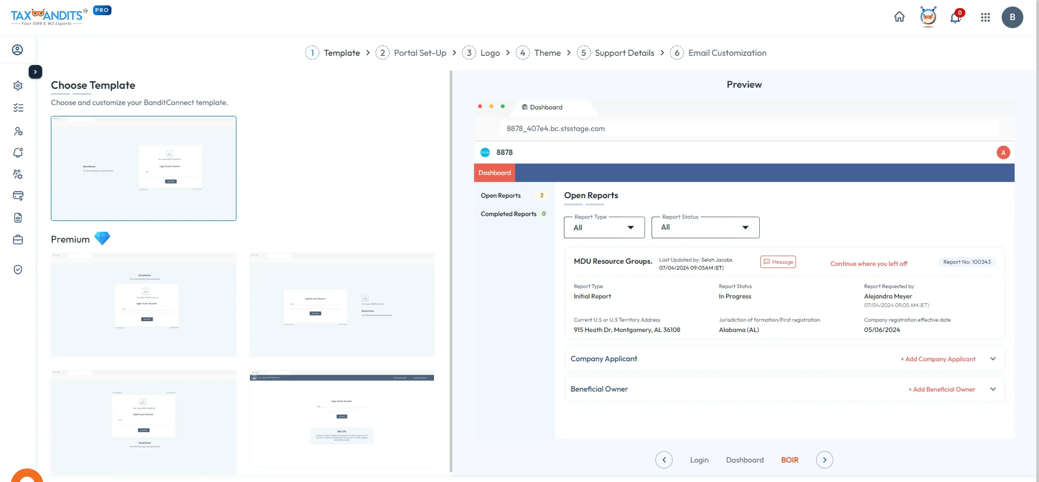Open the Report Status dropdown

tap(705, 228)
